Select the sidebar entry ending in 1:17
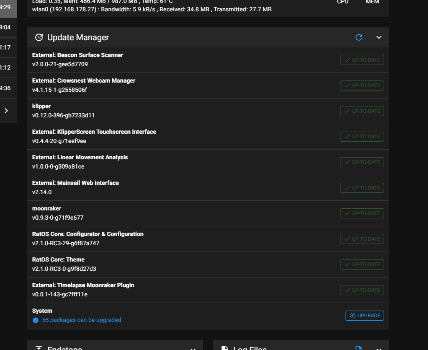The image size is (428, 350). point(8,47)
